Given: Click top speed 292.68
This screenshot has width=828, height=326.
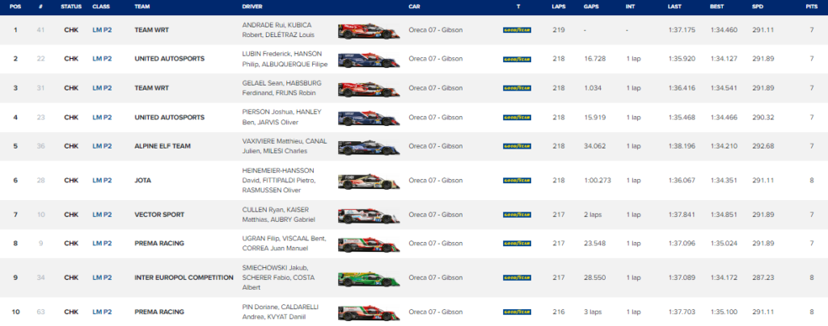Looking at the screenshot, I should click(763, 146).
